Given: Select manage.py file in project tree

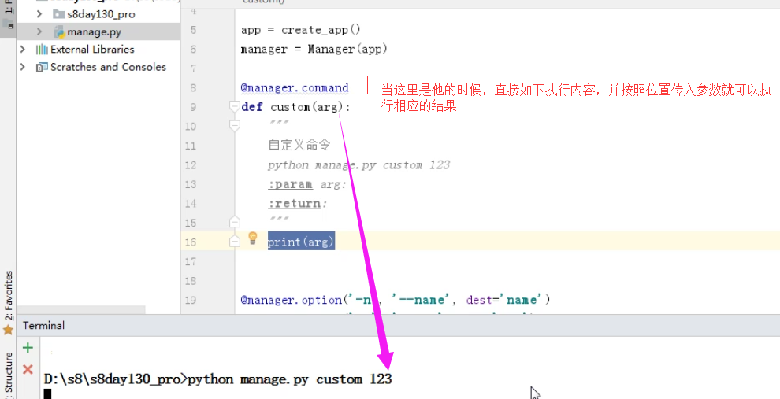Looking at the screenshot, I should pos(94,32).
